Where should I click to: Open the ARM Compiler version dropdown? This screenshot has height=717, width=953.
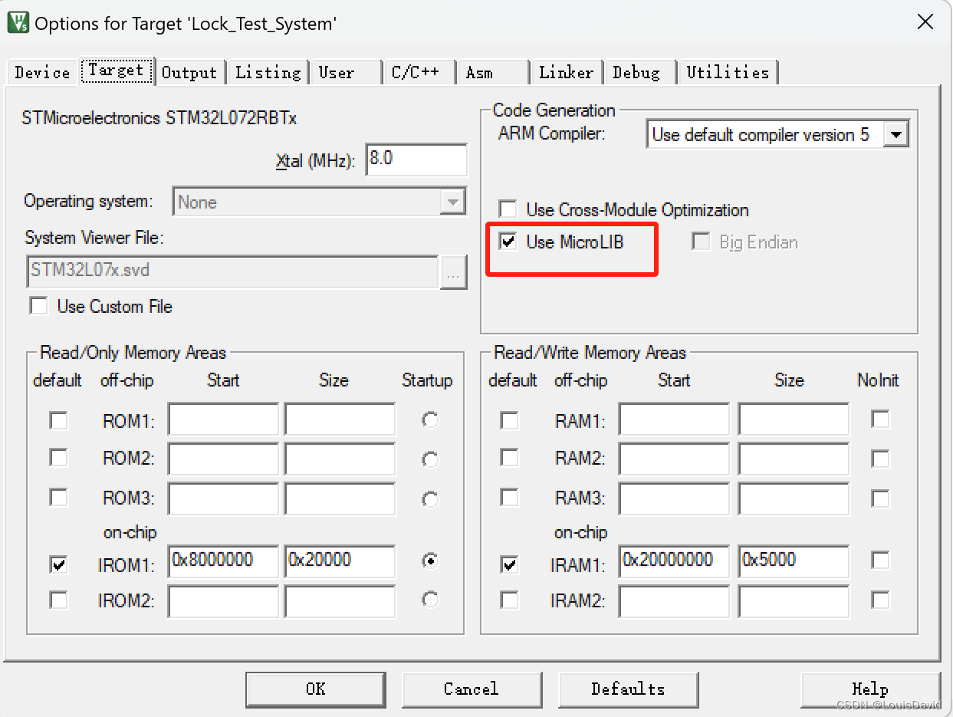pyautogui.click(x=896, y=135)
